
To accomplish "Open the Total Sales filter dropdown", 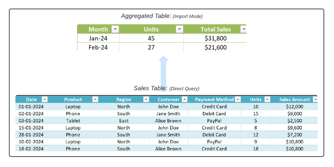I will click(244, 29).
